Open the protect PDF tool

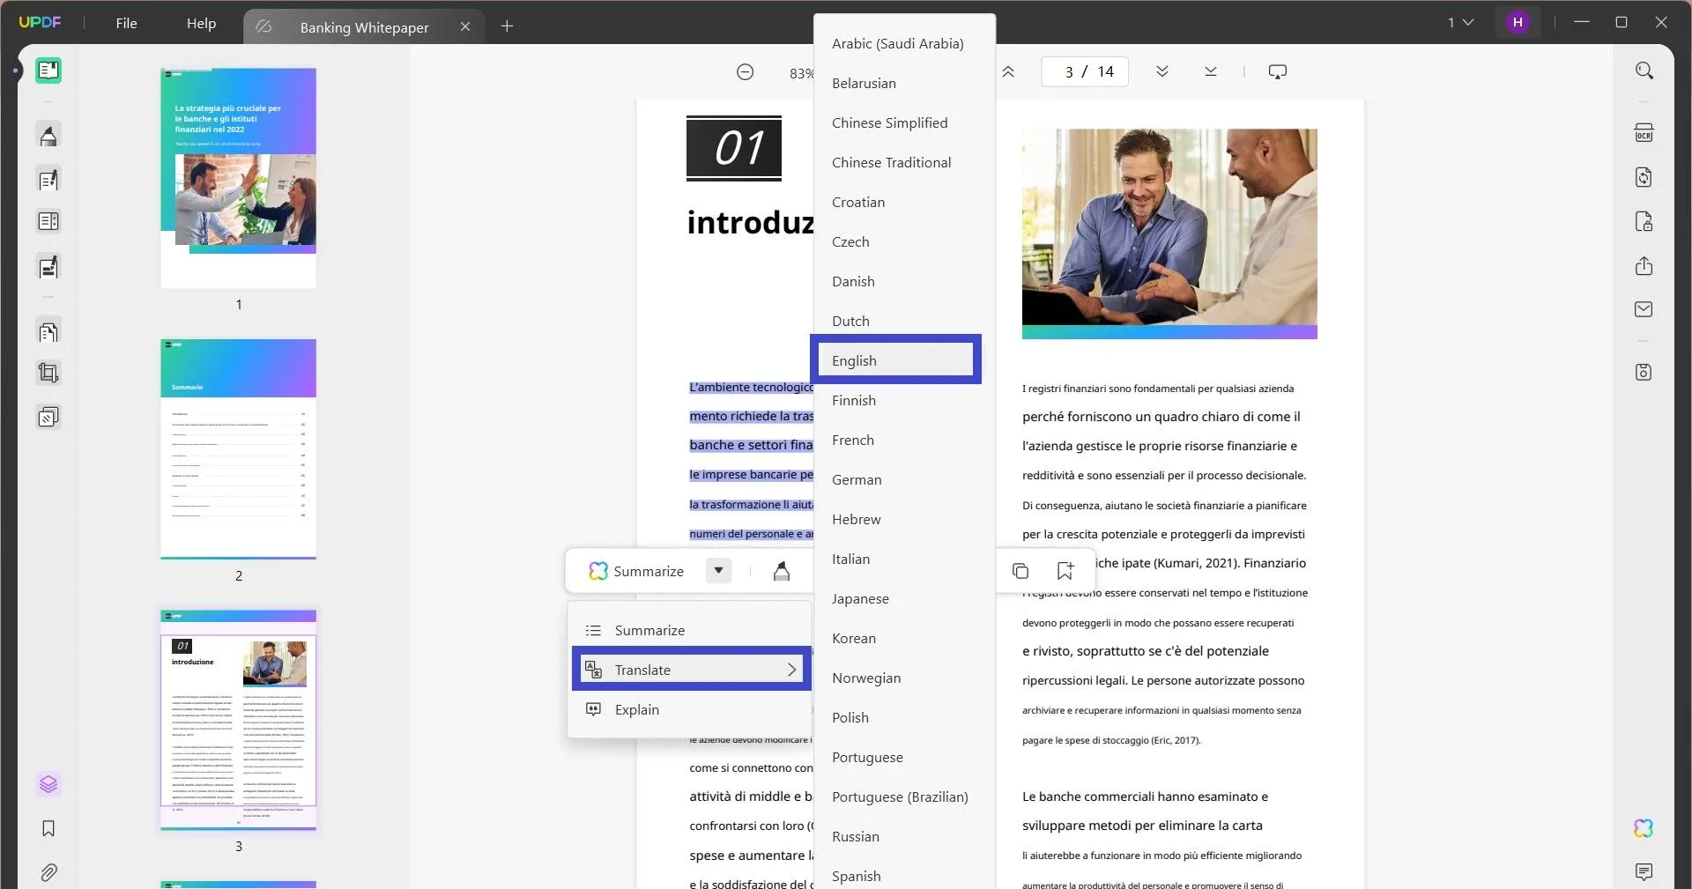point(1644,221)
